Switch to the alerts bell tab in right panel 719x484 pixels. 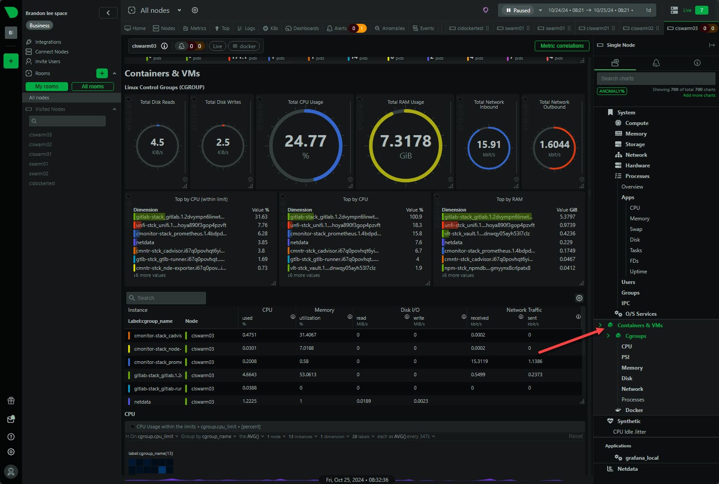point(656,63)
